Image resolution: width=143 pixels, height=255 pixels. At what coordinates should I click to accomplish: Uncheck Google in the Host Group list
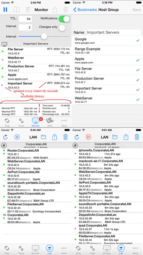[x=138, y=40]
